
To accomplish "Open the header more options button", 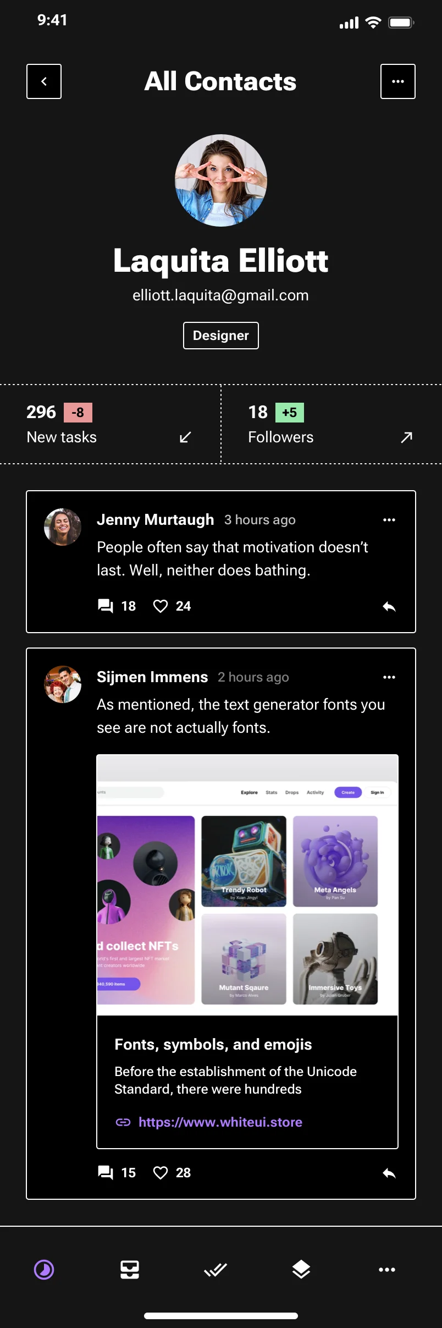I will point(398,81).
